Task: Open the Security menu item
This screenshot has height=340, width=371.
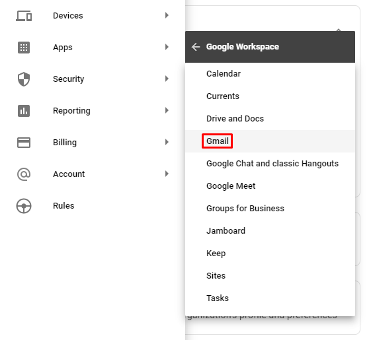Action: pos(93,79)
